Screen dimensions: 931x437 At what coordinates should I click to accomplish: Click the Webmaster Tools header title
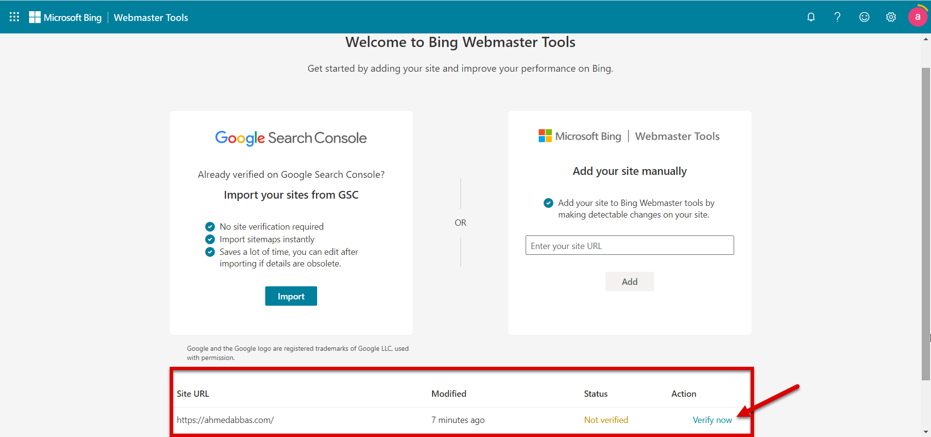(151, 17)
